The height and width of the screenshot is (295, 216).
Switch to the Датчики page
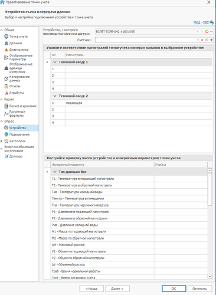pyautogui.click(x=15, y=43)
